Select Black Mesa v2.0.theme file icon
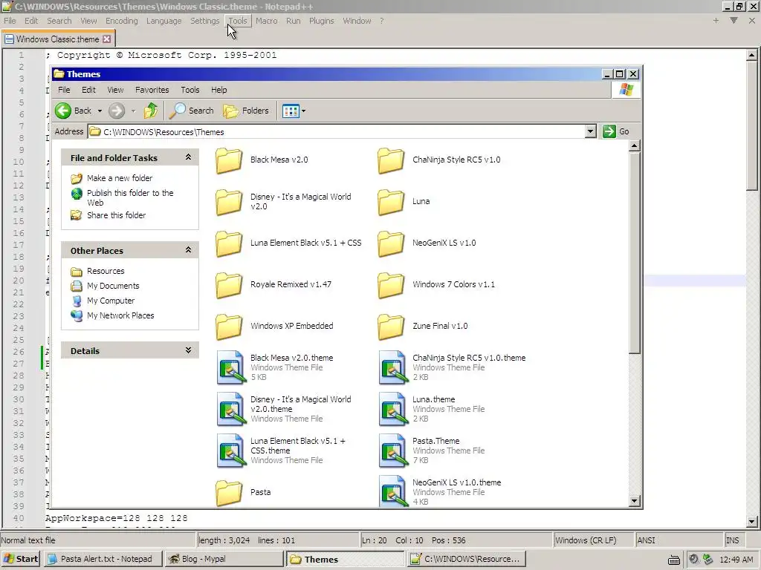 pyautogui.click(x=230, y=367)
